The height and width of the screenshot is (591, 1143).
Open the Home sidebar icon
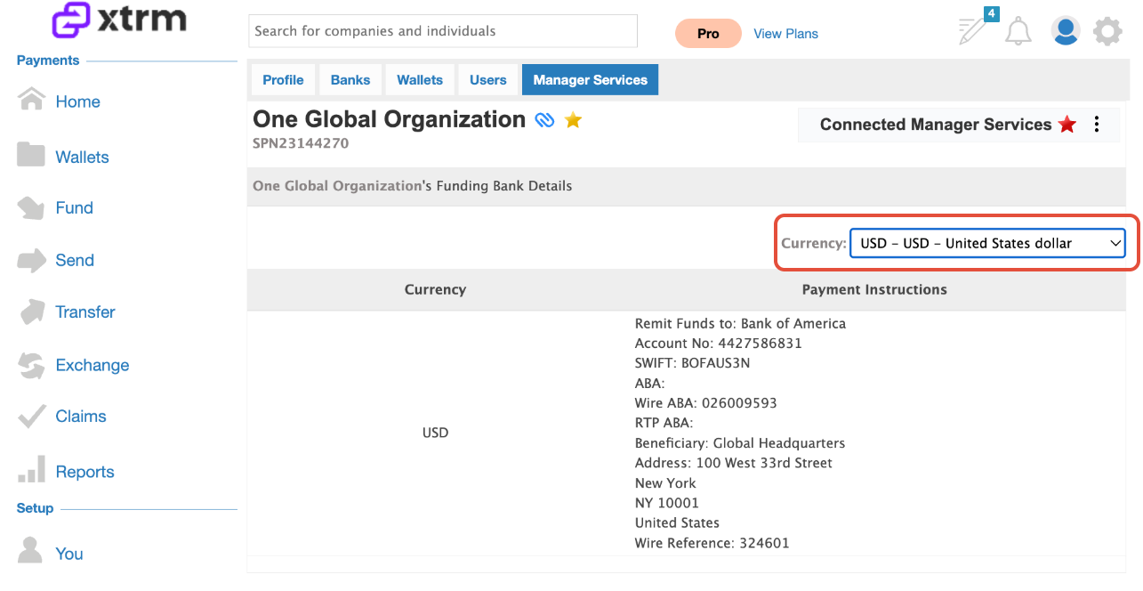tap(31, 99)
